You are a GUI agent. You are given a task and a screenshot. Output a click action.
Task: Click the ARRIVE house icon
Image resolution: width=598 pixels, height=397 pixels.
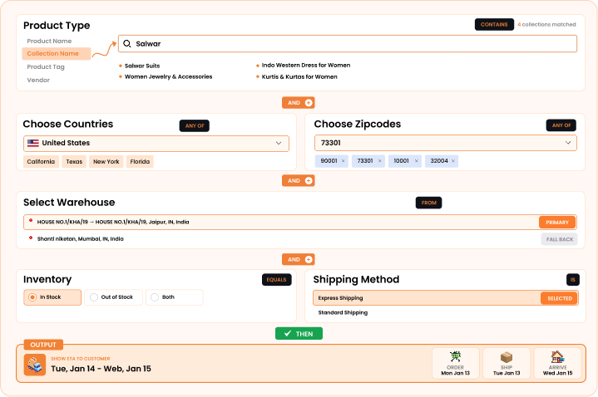557,357
